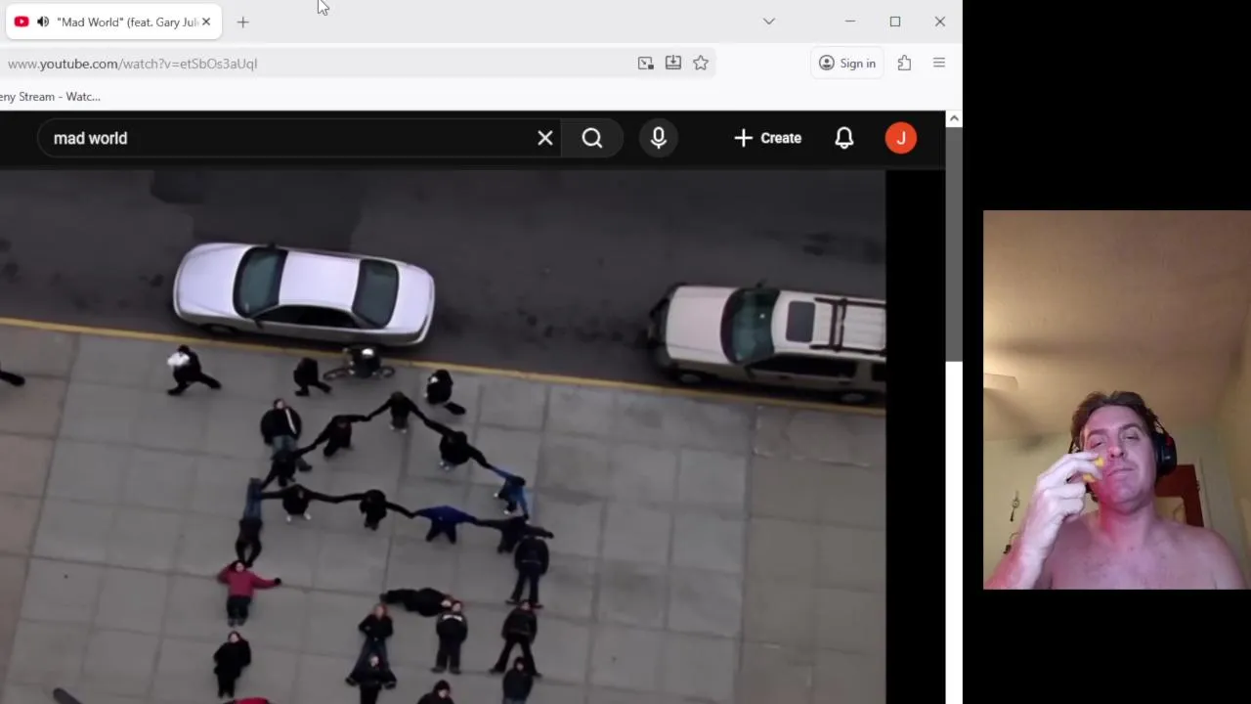Screen dimensions: 1251x704
Task: Close the browser window
Action: pos(940,22)
